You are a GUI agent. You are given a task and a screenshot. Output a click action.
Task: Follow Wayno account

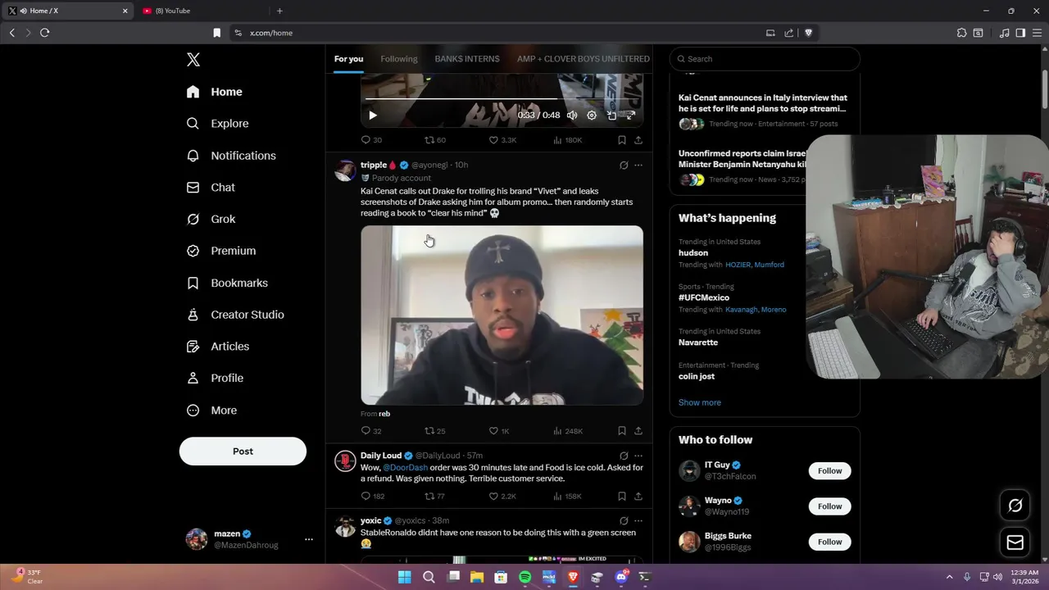[x=829, y=506]
